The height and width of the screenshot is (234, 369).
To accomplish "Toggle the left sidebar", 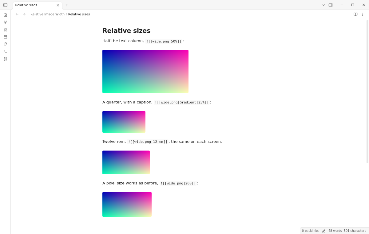I will pos(5,5).
